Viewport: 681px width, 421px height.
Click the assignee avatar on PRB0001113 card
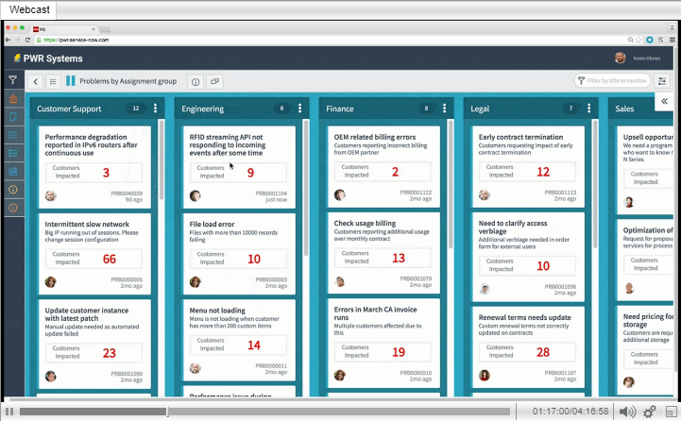[485, 194]
